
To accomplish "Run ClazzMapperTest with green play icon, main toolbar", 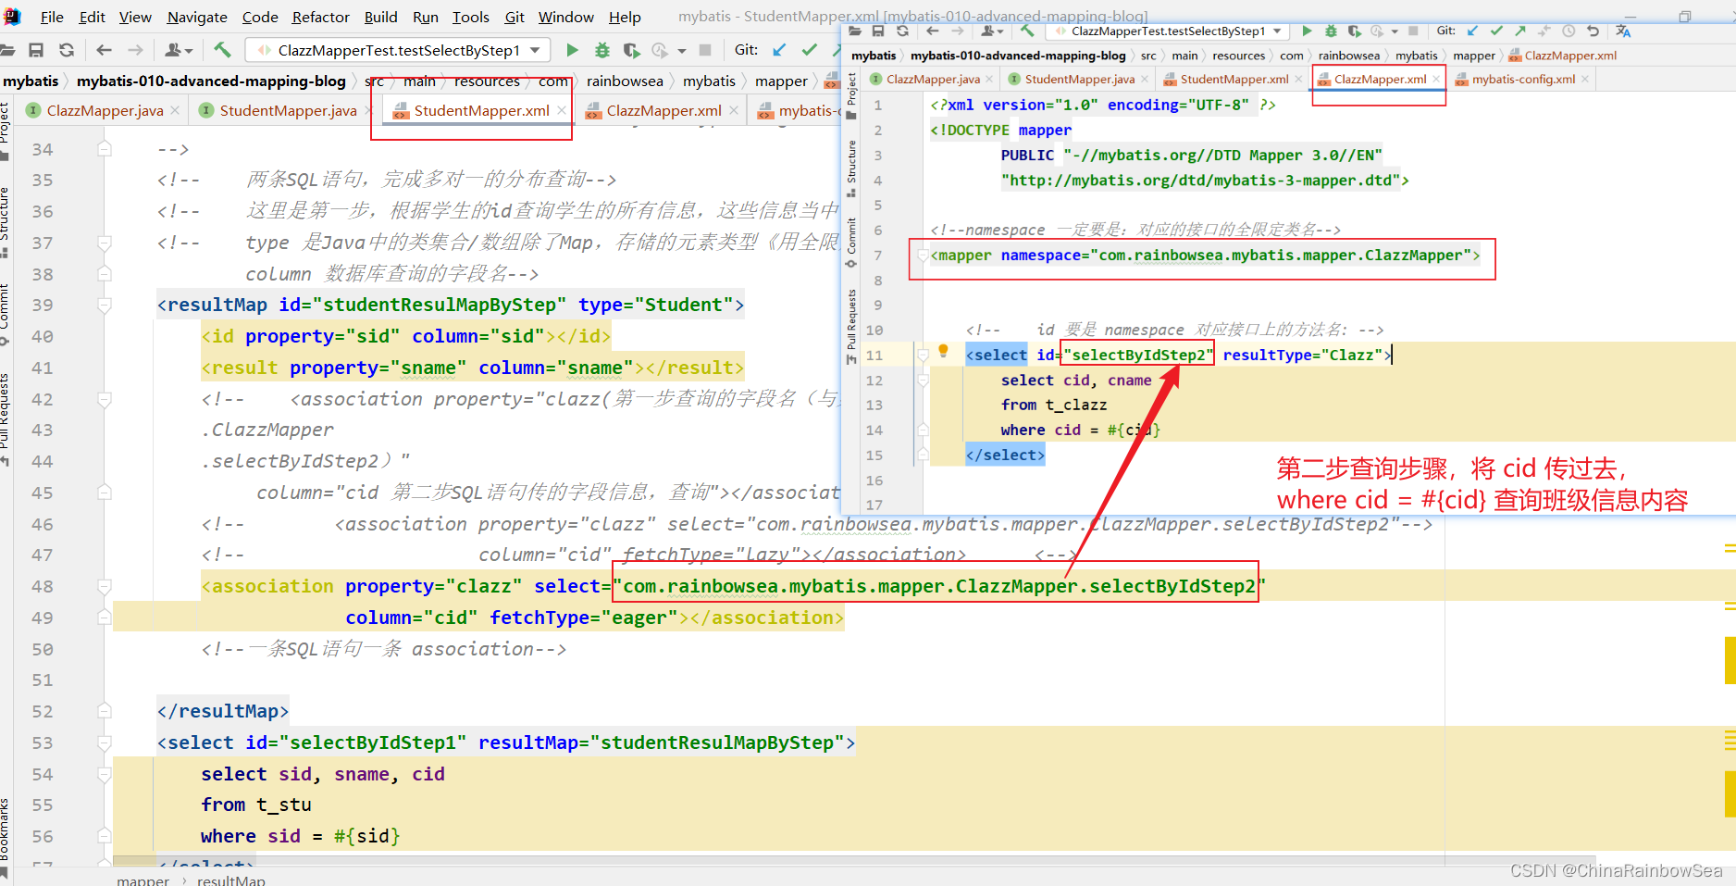I will [x=572, y=50].
